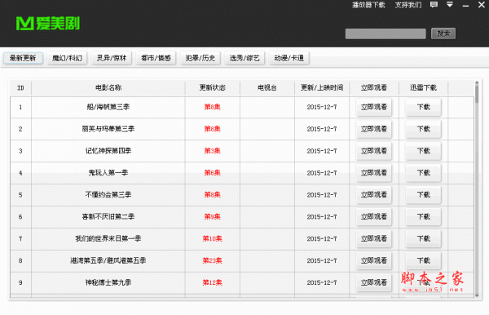The height and width of the screenshot is (315, 489).
Task: Click the 第6集 update status
Action: pos(213,173)
